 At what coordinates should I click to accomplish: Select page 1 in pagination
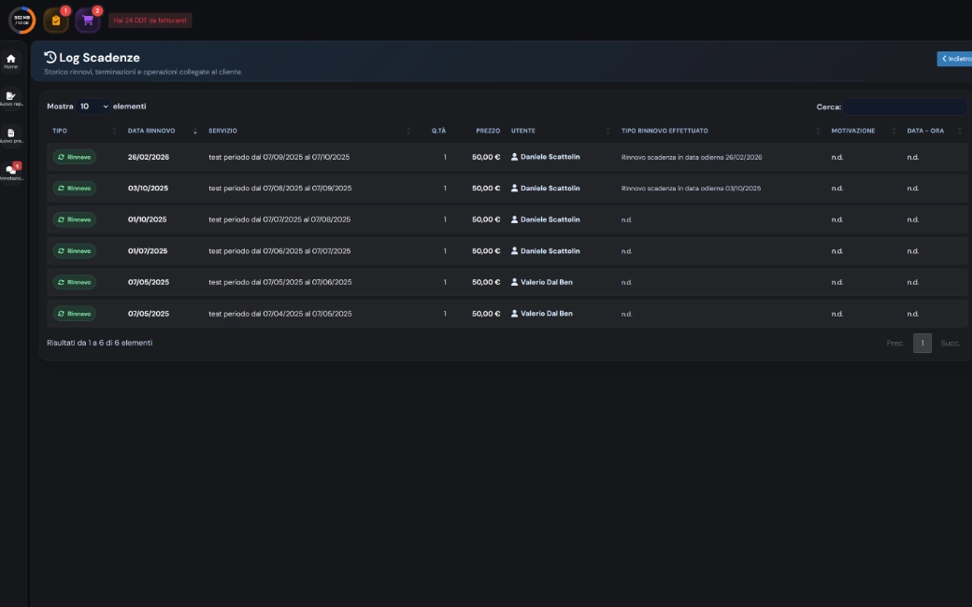(x=922, y=343)
